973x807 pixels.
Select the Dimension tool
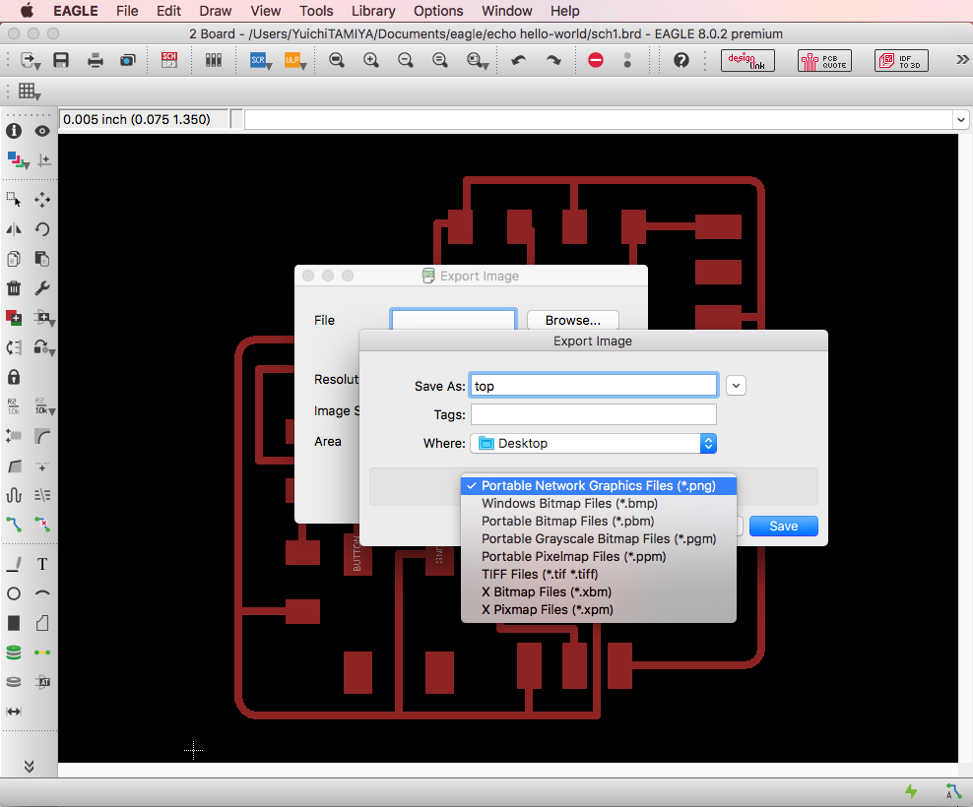(14, 712)
